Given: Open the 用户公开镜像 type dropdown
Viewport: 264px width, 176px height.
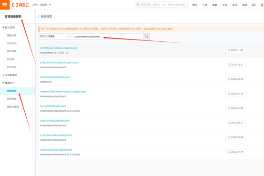Looking at the screenshot, I should [x=54, y=37].
